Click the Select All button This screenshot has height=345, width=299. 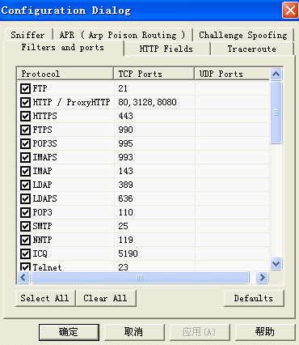(45, 298)
